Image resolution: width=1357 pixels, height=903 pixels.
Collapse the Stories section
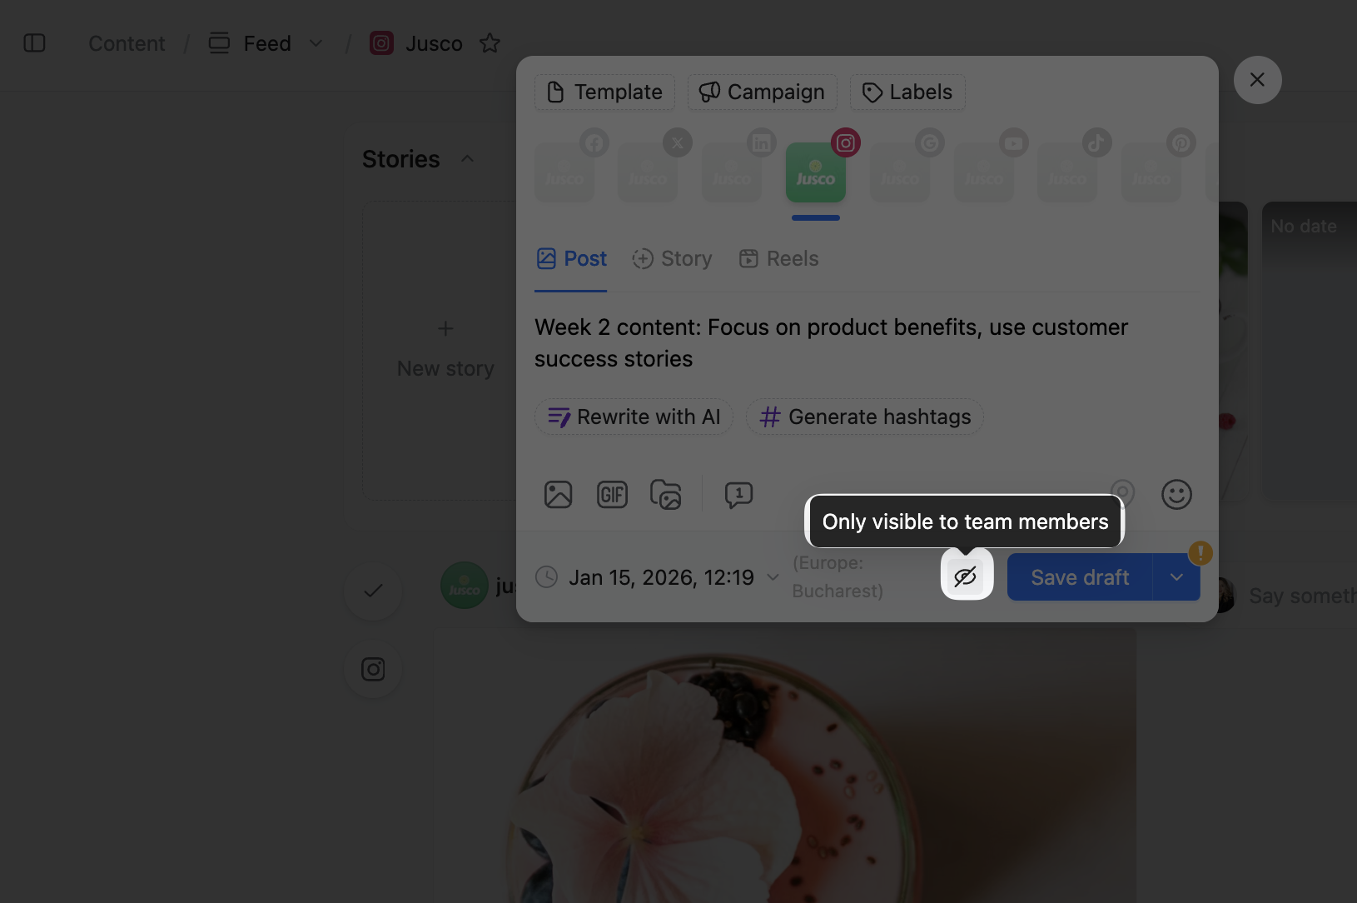click(x=468, y=159)
